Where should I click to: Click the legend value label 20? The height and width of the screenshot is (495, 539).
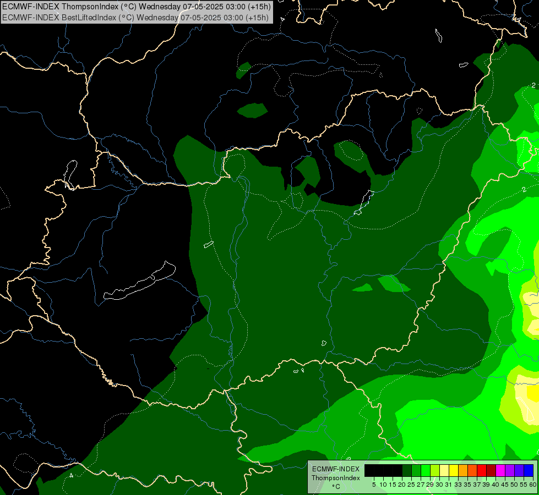pyautogui.click(x=402, y=485)
